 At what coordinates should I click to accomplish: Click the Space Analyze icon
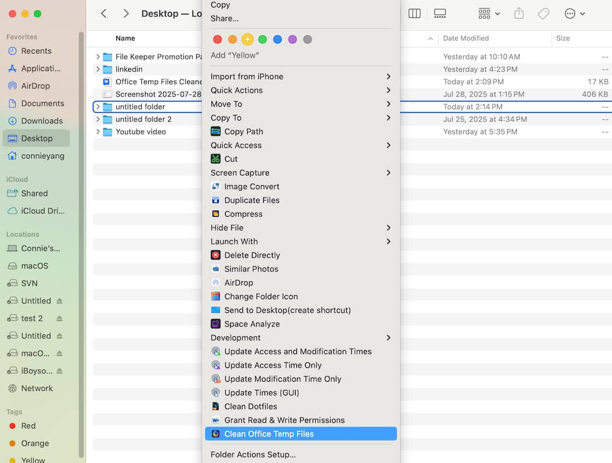(x=216, y=324)
